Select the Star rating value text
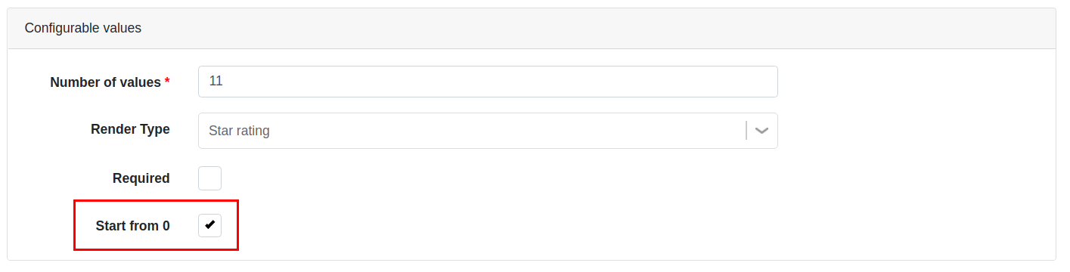 (x=239, y=131)
